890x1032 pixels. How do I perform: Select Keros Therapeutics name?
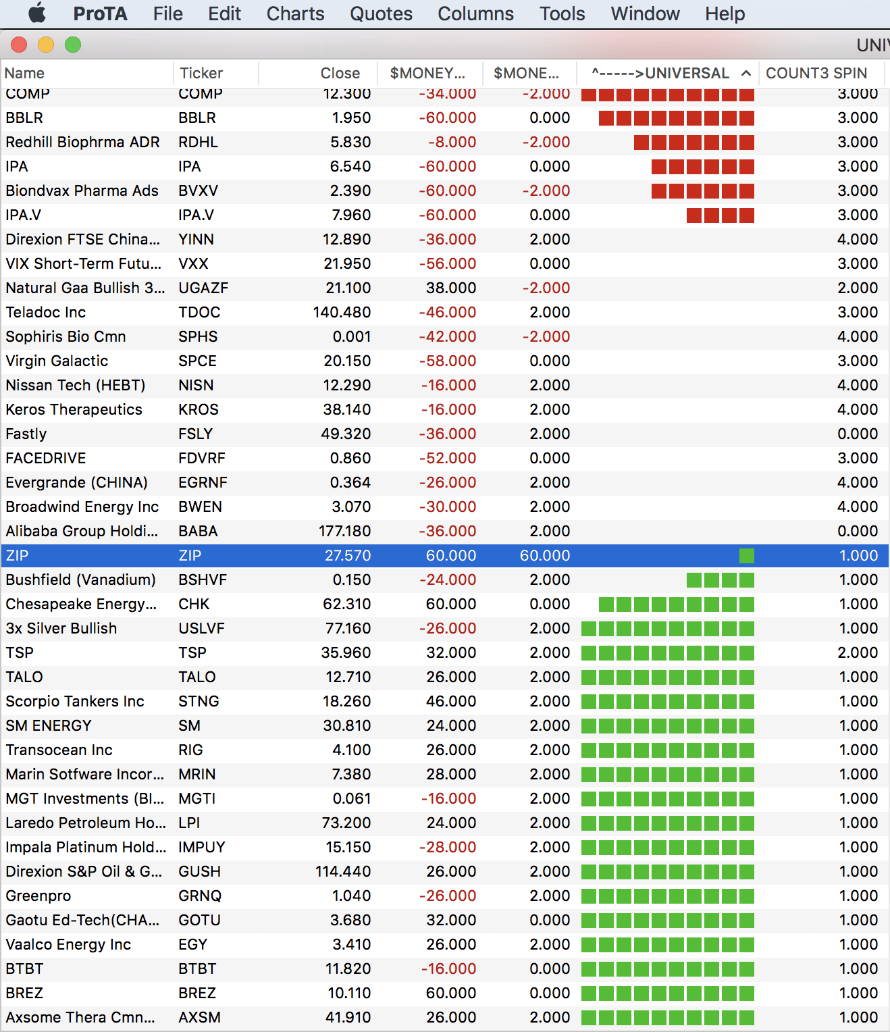[x=74, y=409]
